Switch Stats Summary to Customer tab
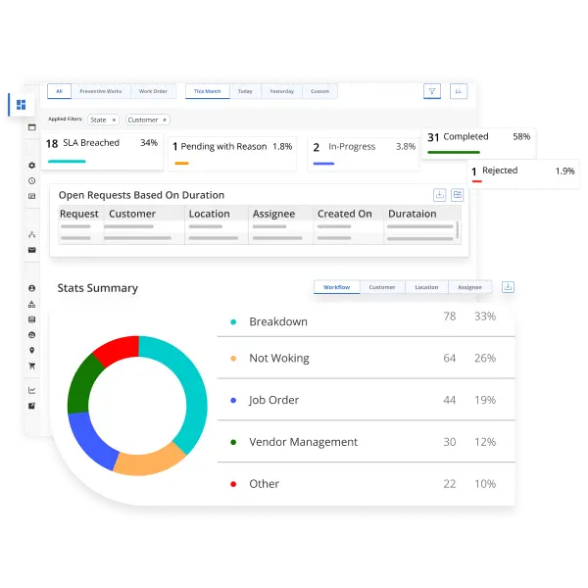Screen dimensions: 588x588 (x=382, y=287)
